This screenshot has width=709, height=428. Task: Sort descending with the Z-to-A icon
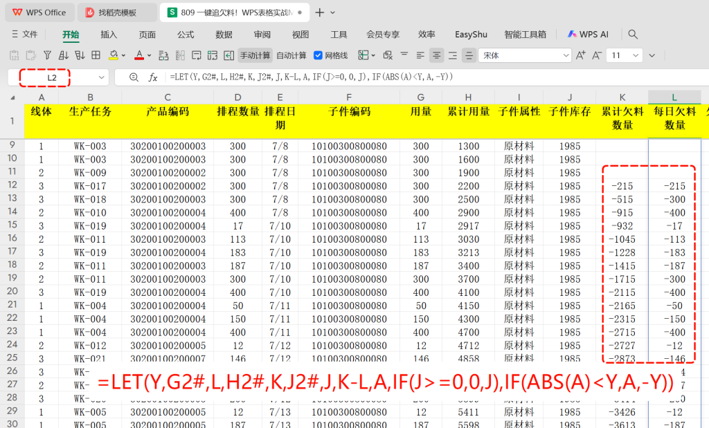(80, 55)
